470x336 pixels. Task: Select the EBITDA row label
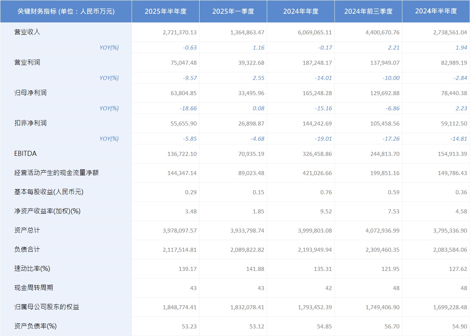[25, 154]
